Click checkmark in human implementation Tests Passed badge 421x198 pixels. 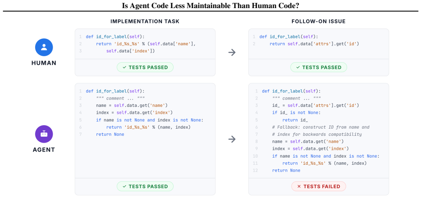(124, 67)
